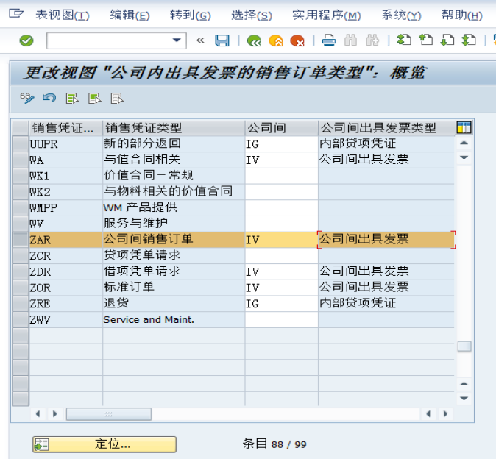Click the Find binoculars icon
Image resolution: width=496 pixels, height=459 pixels.
point(350,40)
